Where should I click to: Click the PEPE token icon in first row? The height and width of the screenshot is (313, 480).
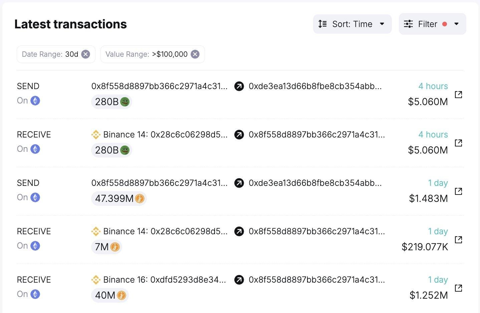pyautogui.click(x=125, y=102)
